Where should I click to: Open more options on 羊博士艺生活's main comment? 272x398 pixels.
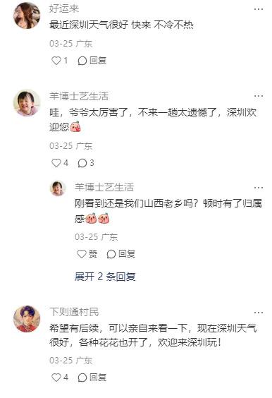(x=259, y=96)
